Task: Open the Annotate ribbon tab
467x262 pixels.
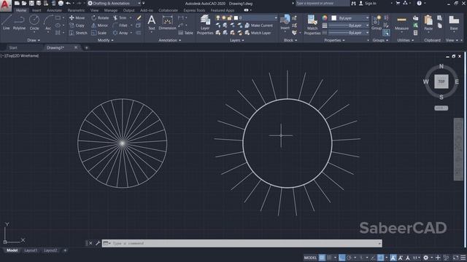Action: pyautogui.click(x=54, y=10)
